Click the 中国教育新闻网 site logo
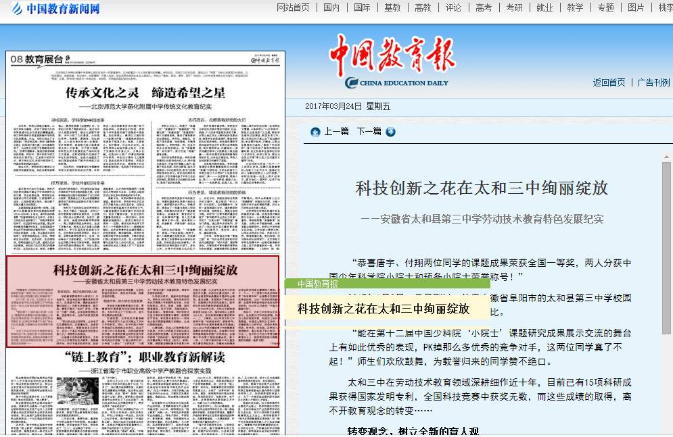The image size is (673, 437). pos(55,8)
